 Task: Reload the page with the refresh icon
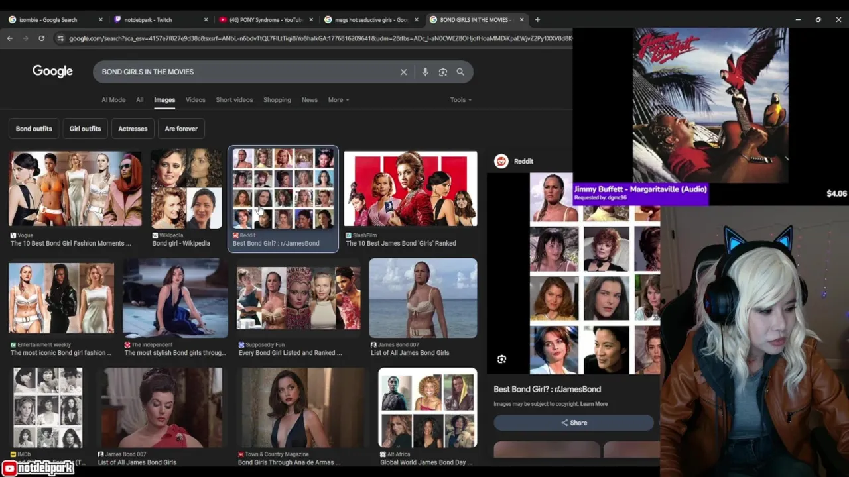(x=41, y=38)
